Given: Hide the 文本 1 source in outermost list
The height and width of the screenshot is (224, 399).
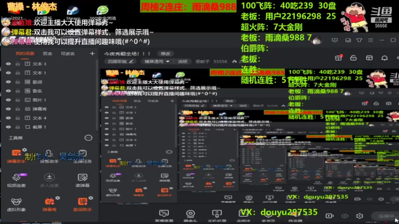Looking at the screenshot, I should (8, 73).
